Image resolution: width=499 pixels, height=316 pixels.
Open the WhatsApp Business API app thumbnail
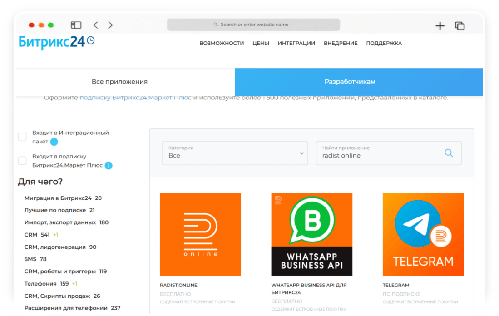(x=312, y=234)
